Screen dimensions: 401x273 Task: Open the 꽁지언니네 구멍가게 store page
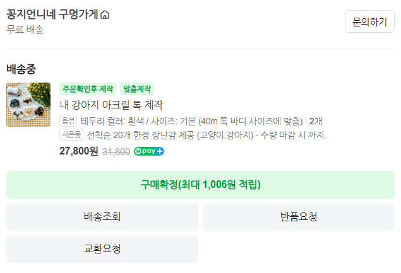pyautogui.click(x=52, y=15)
